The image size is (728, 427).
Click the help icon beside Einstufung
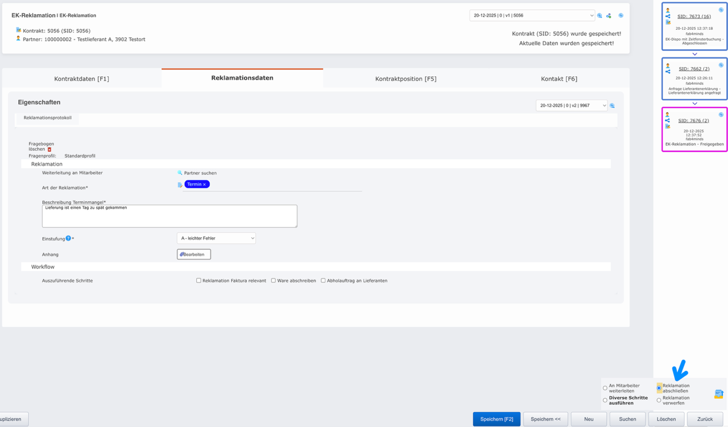(x=68, y=238)
